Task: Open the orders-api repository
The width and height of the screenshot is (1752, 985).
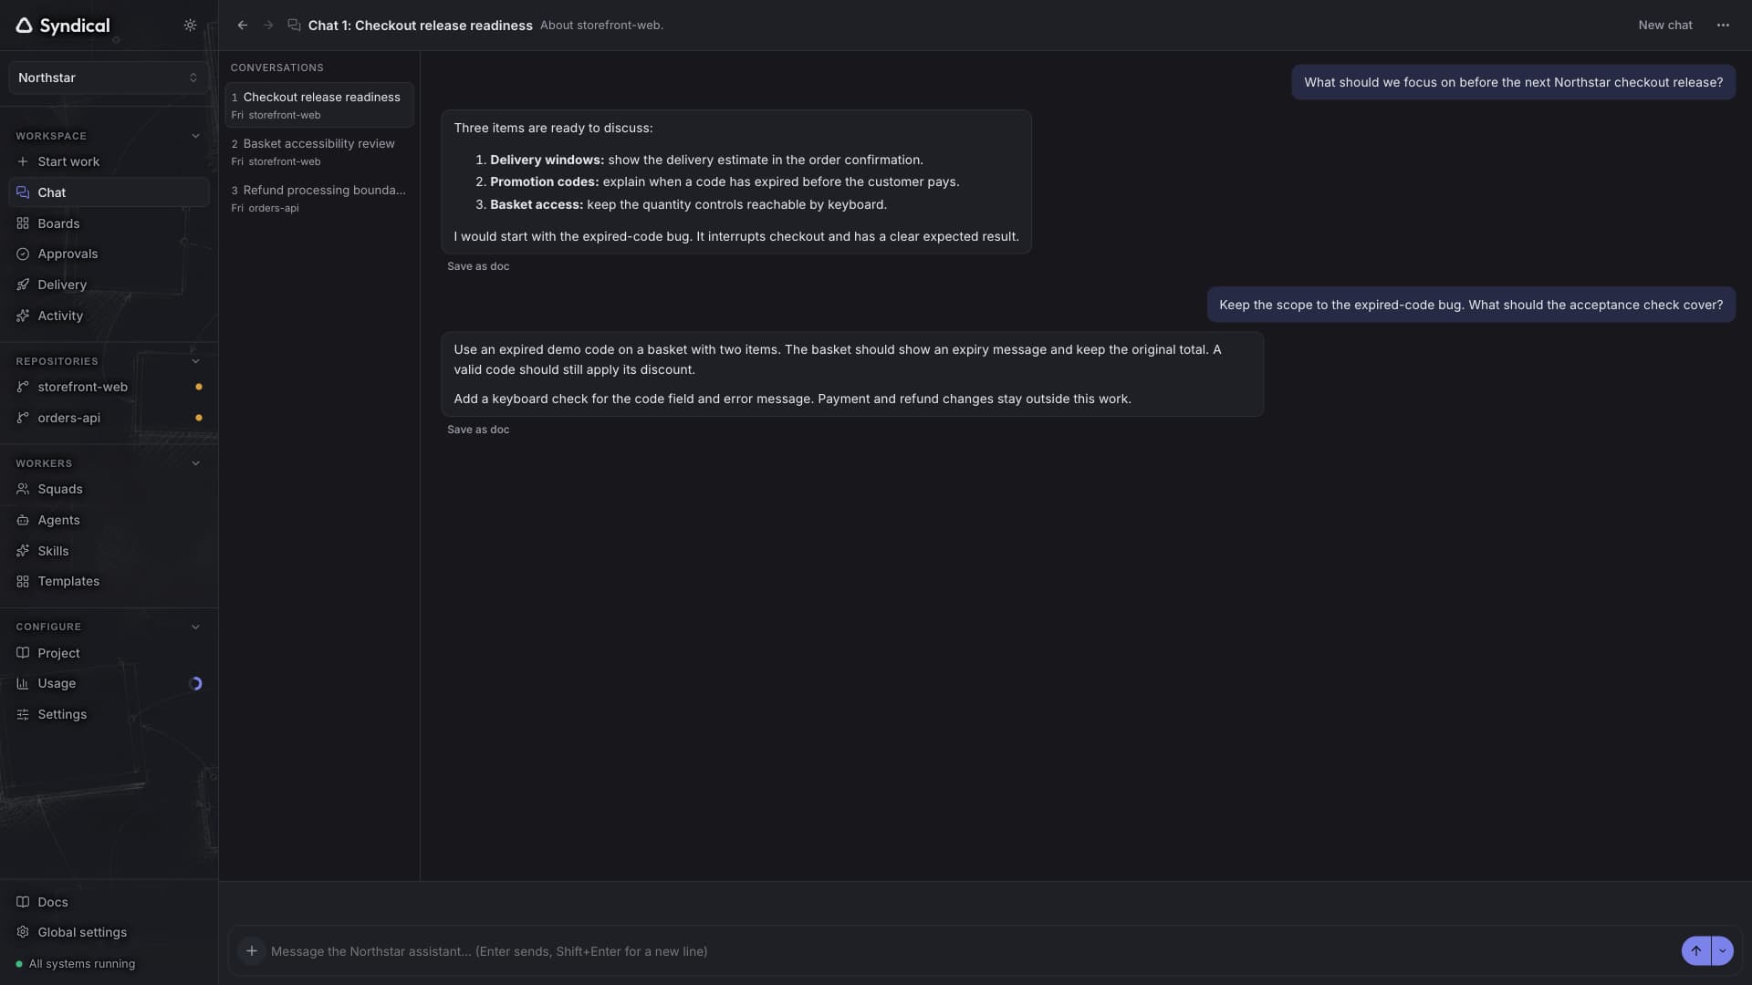Action: tap(109, 418)
